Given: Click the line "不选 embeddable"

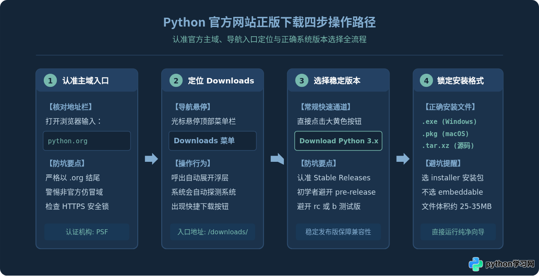Looking at the screenshot, I should click(x=452, y=192).
